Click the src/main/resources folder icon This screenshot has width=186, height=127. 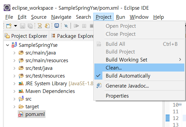point(21,60)
